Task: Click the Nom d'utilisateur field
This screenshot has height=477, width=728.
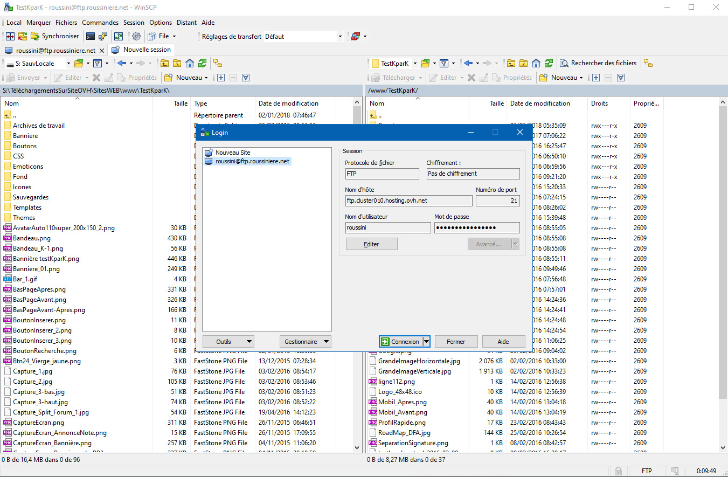Action: [388, 227]
